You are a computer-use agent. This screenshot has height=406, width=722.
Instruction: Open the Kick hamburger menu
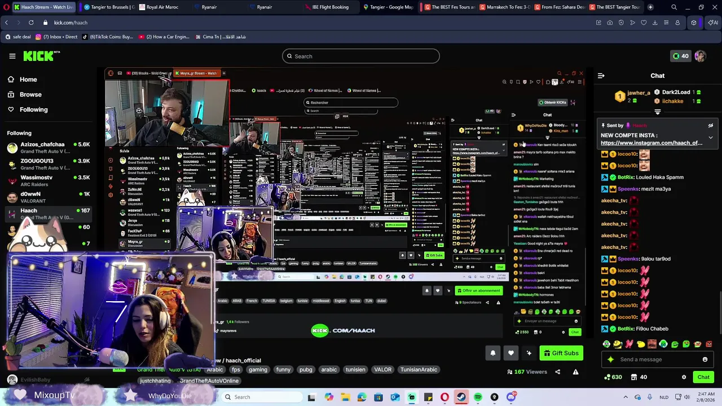pos(12,56)
